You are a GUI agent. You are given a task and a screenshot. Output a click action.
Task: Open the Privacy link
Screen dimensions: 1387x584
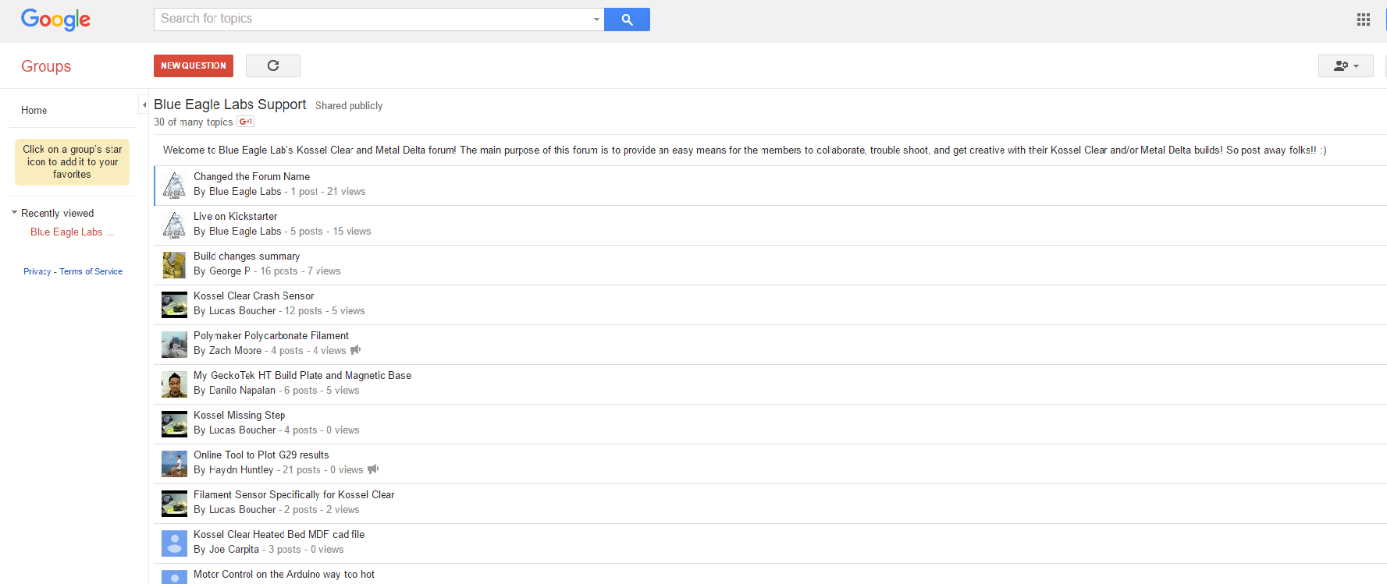(37, 271)
